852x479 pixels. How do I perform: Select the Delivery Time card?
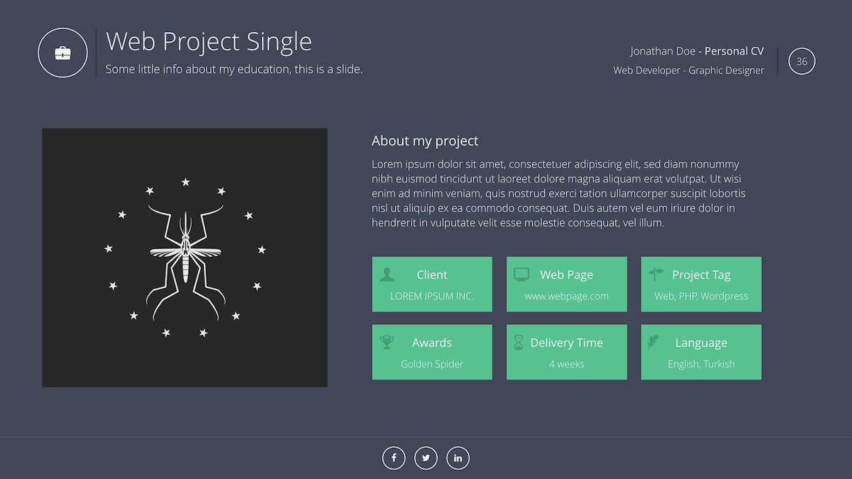tap(567, 352)
